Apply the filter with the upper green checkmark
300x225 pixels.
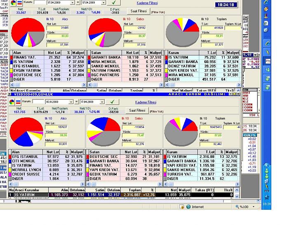click(x=113, y=2)
